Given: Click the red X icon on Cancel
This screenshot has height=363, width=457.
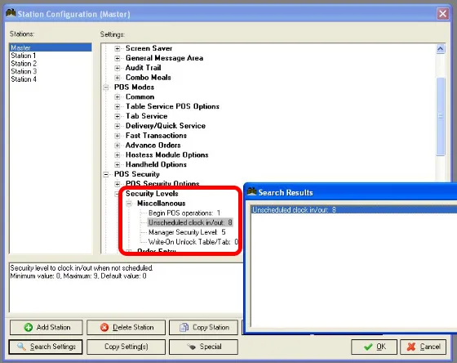Looking at the screenshot, I should tap(411, 347).
